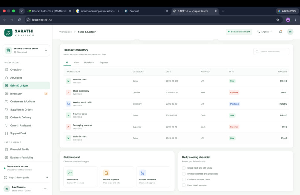Select Sales & Ledger in the sidebar
This screenshot has height=195, width=300.
click(x=26, y=86)
